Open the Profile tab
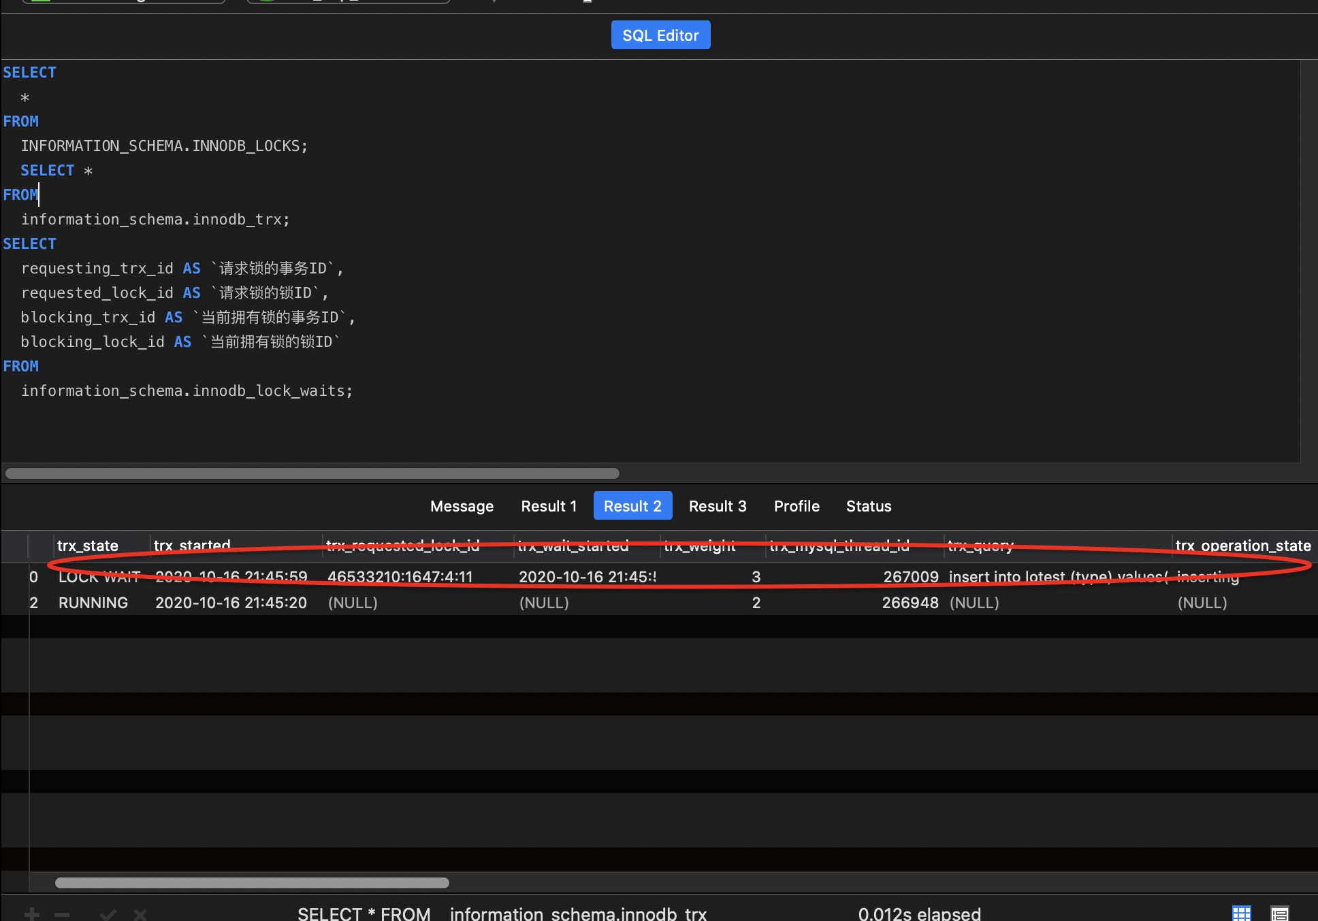1318x921 pixels. (797, 506)
